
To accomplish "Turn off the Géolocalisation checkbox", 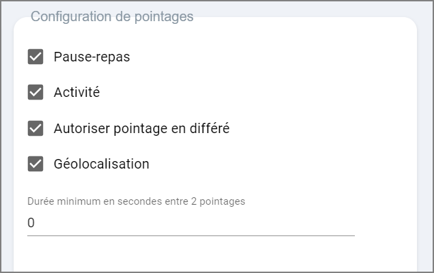I will 35,164.
